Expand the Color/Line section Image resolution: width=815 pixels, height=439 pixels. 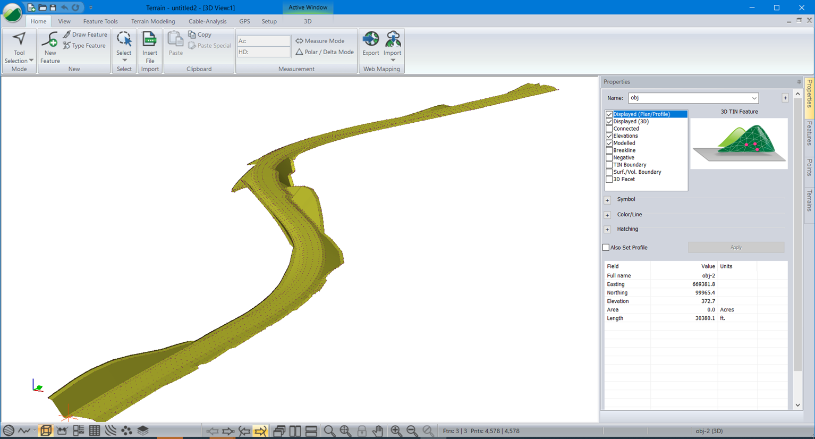click(x=607, y=215)
